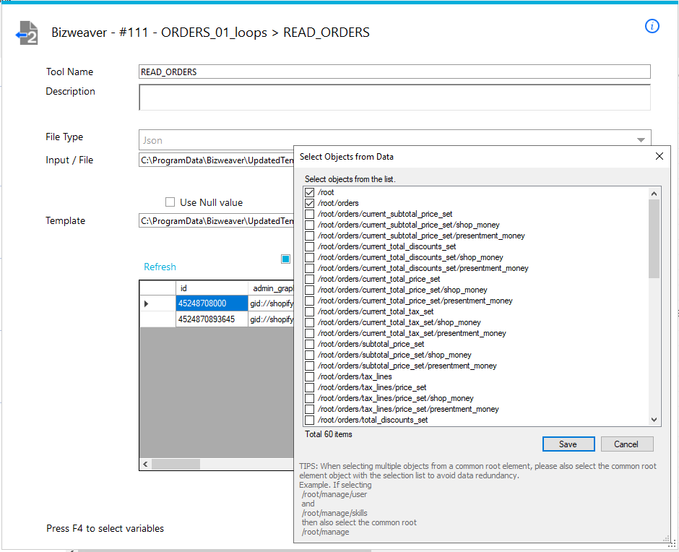
Task: Click first row gid://shopify cell
Action: coord(271,303)
